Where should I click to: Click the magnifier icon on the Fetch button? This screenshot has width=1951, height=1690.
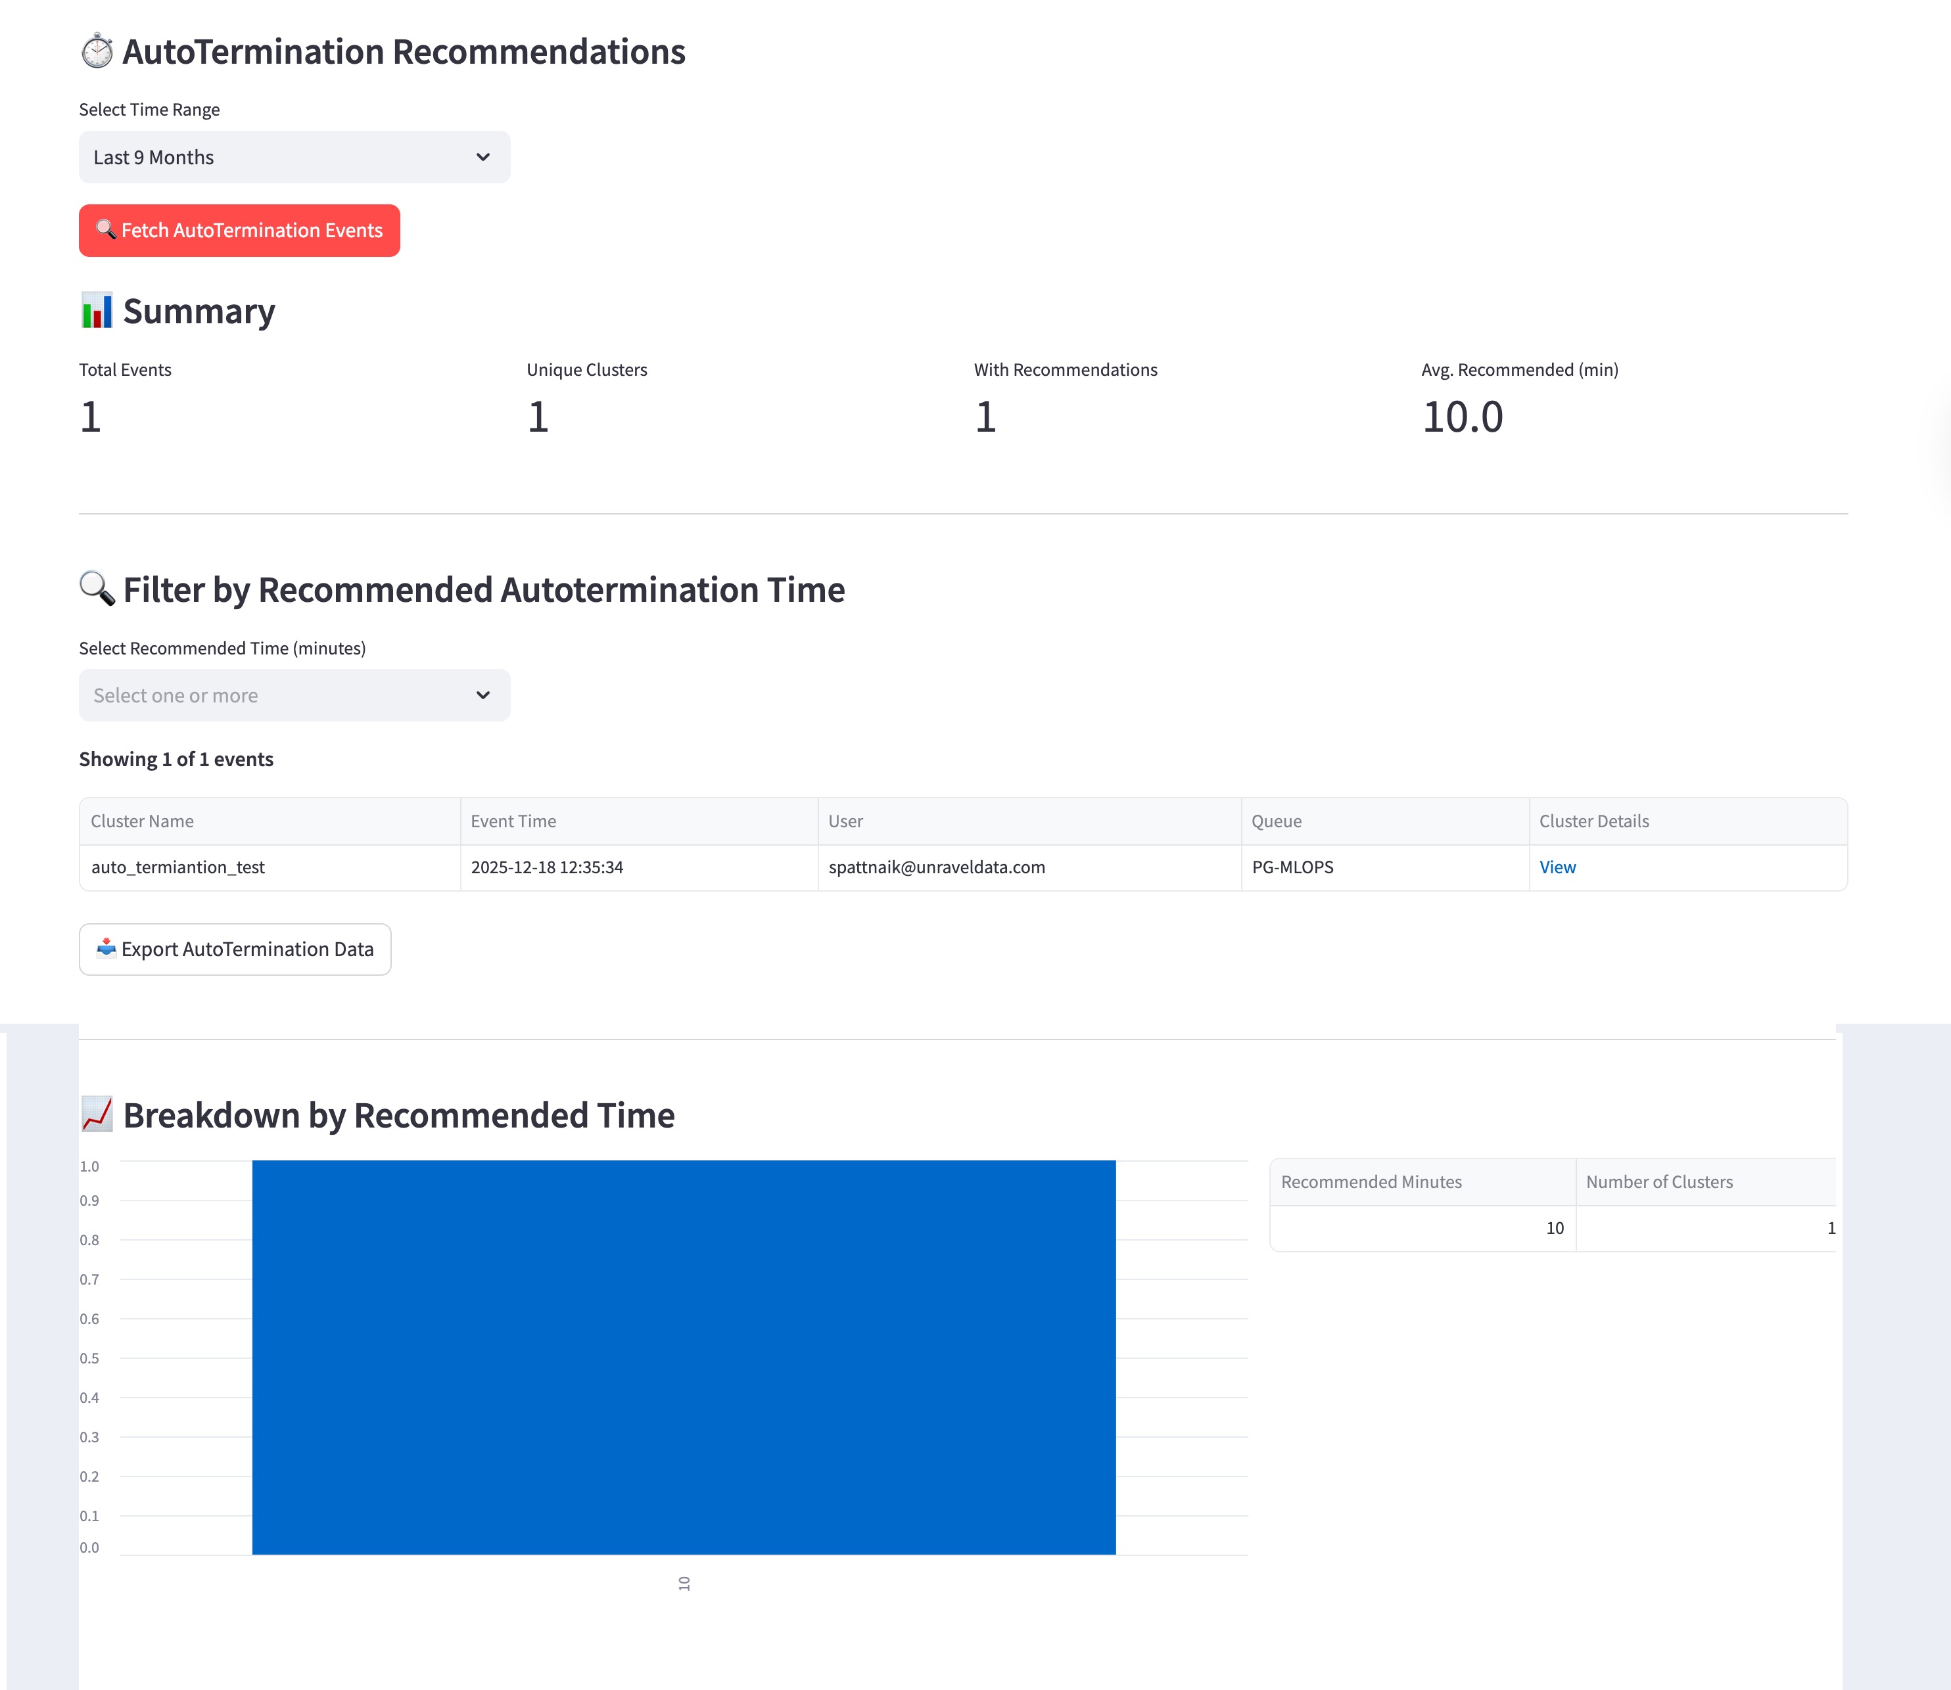click(106, 229)
